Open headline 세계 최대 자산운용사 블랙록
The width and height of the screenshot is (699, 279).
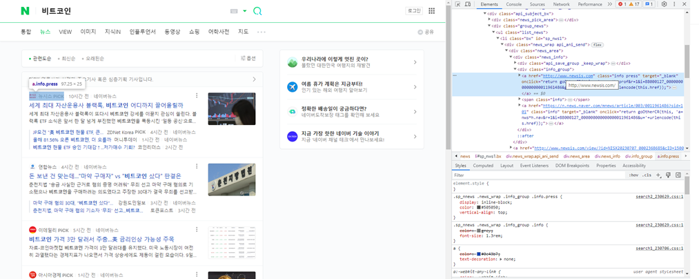(106, 106)
